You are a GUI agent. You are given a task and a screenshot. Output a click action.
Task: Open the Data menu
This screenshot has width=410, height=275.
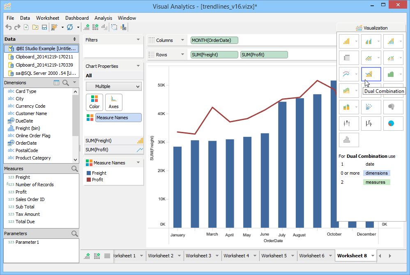click(25, 18)
